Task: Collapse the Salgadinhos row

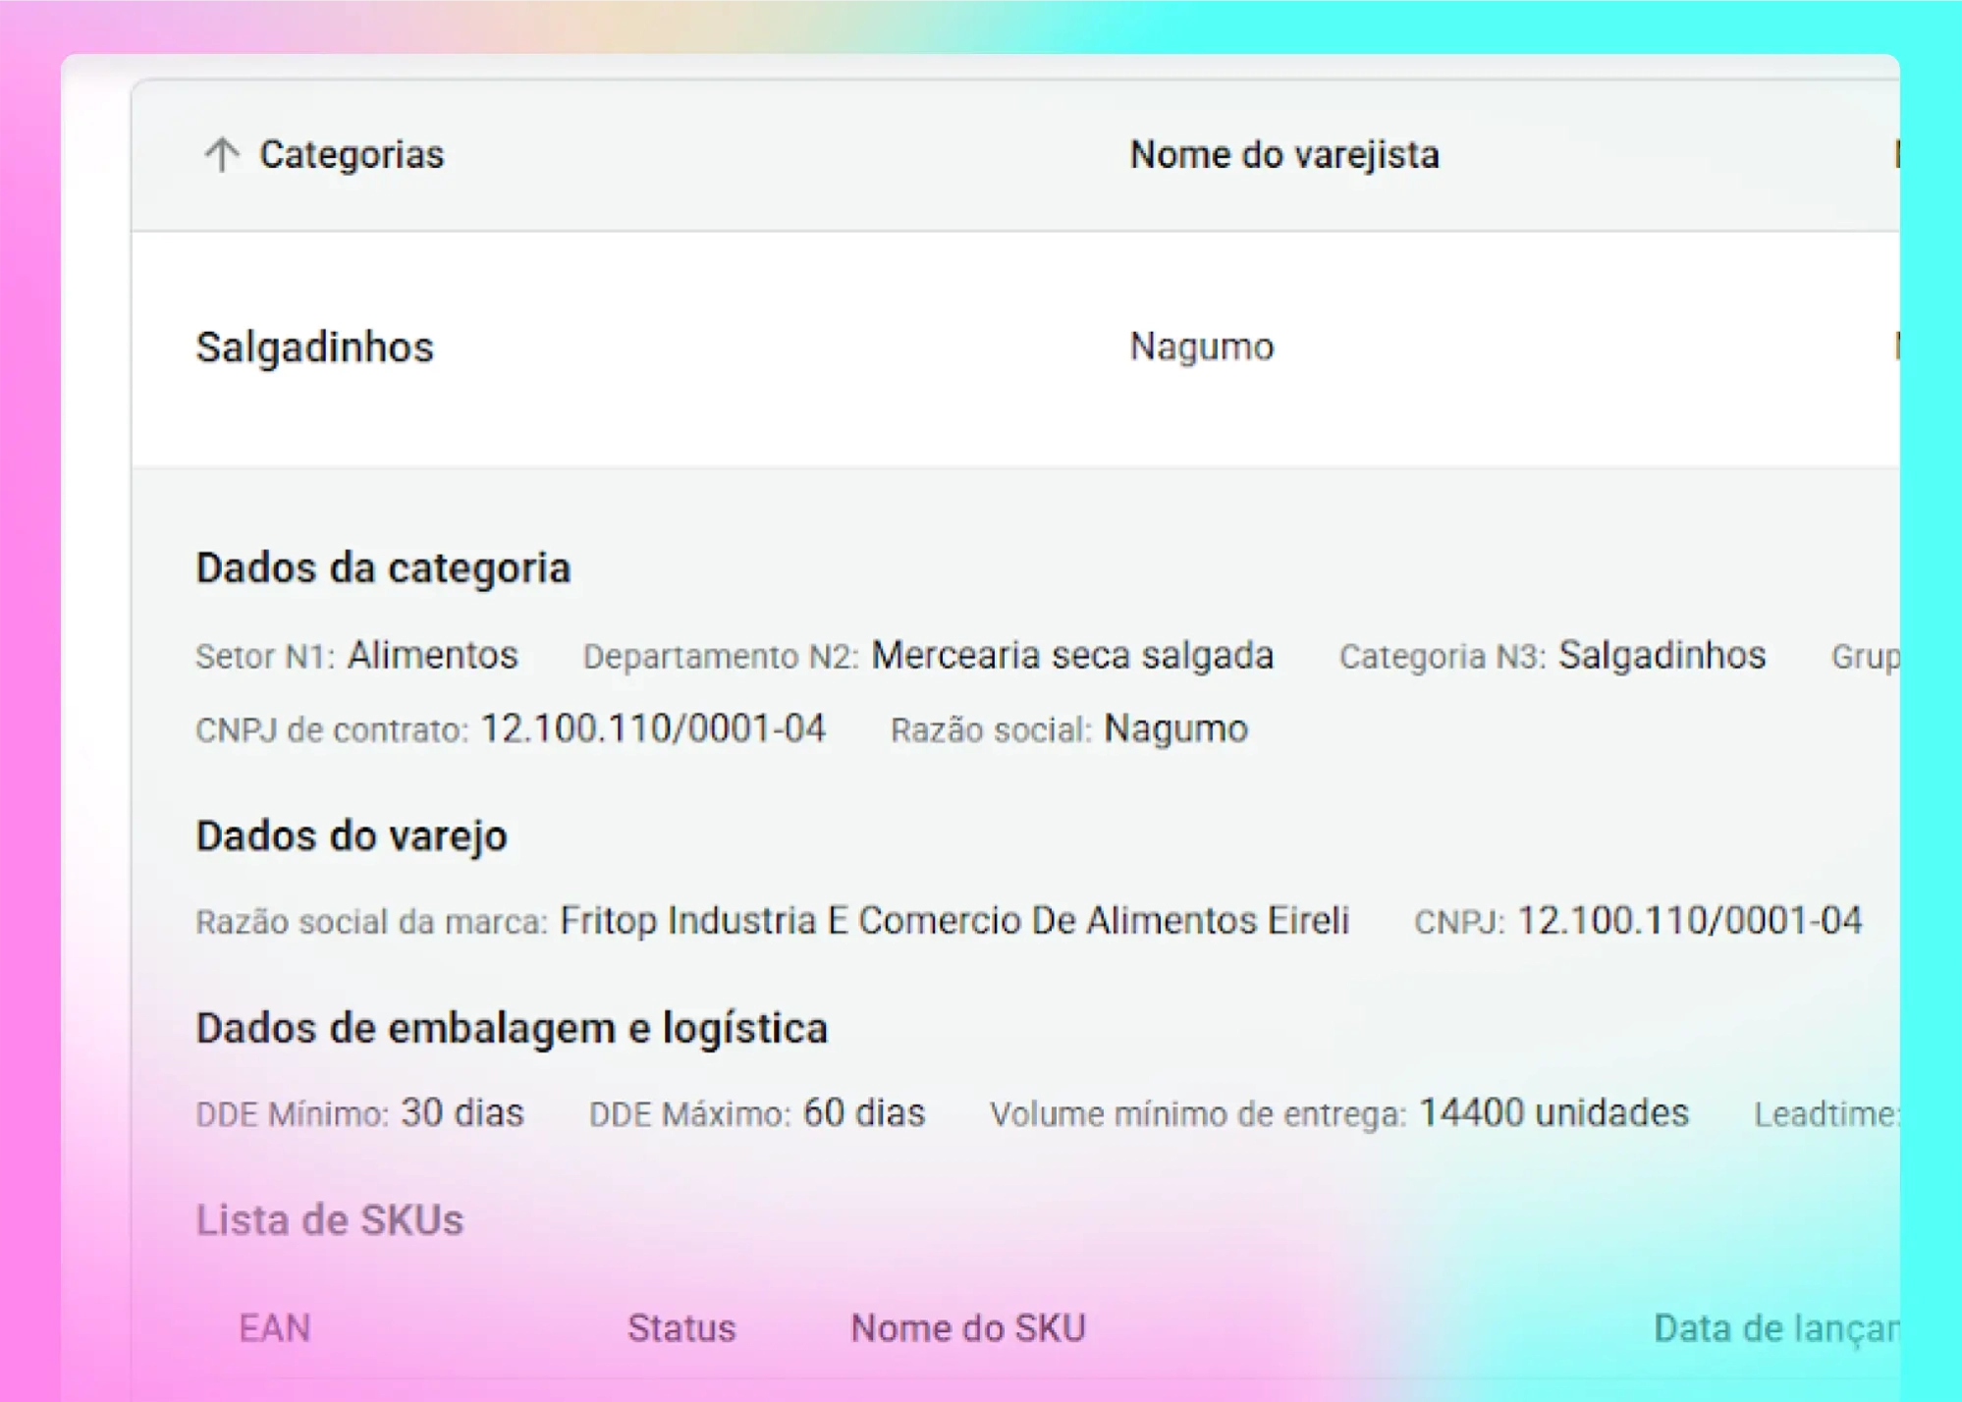Action: point(314,347)
